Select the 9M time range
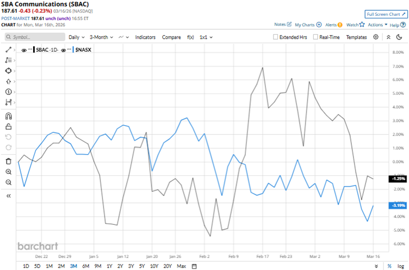Screen dimensions: 409x270 tap(98, 266)
